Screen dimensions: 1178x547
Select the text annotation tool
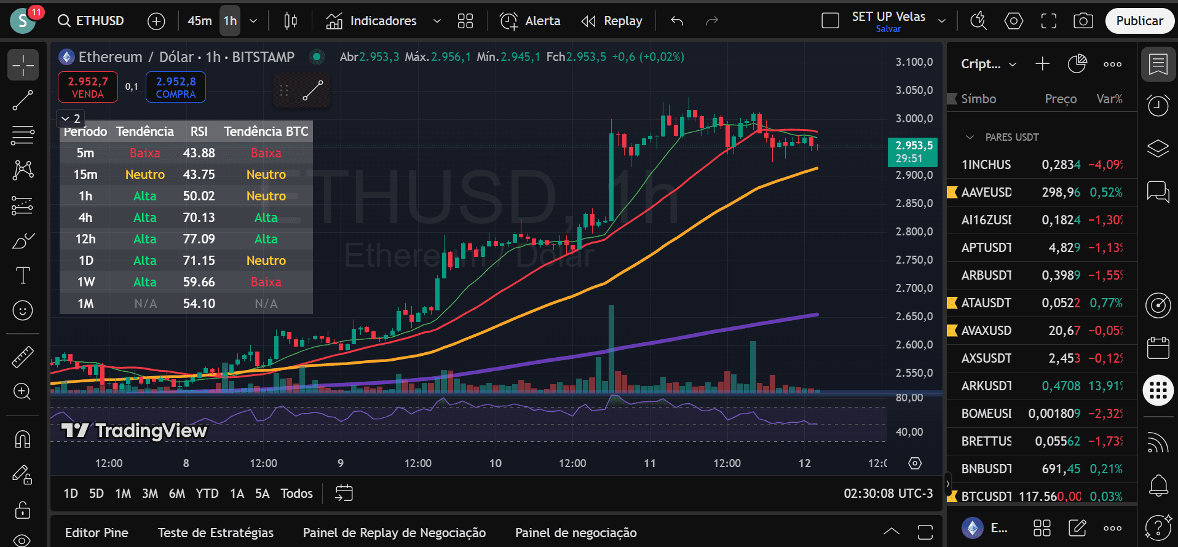coord(23,275)
